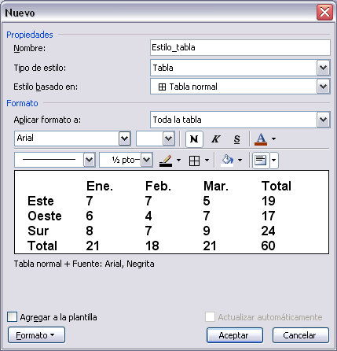The width and height of the screenshot is (337, 351).
Task: Click the table icon beside Tabla normal
Action: [x=162, y=87]
